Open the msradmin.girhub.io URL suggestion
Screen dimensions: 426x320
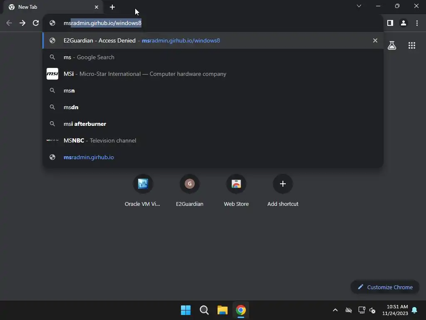coord(213,157)
